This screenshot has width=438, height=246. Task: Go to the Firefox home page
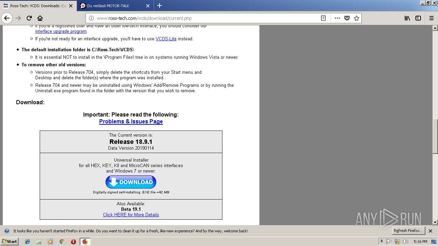point(40,18)
